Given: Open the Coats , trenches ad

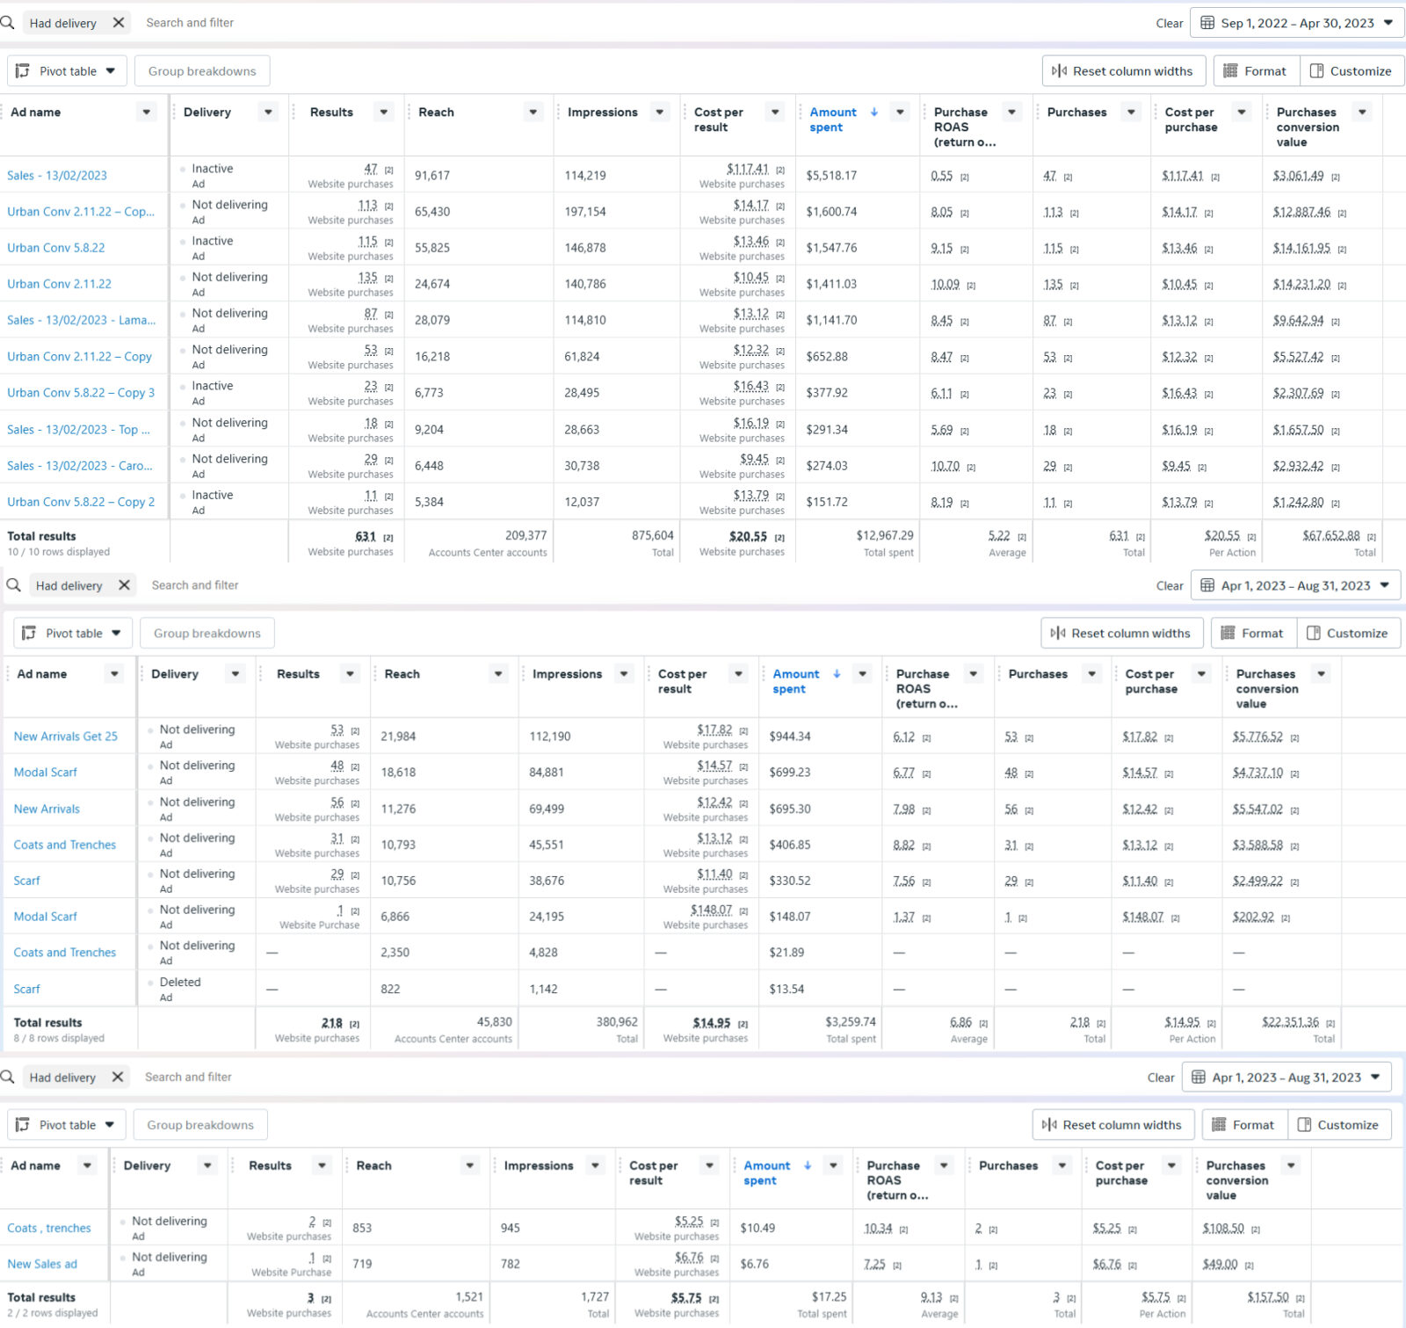Looking at the screenshot, I should 49,1228.
